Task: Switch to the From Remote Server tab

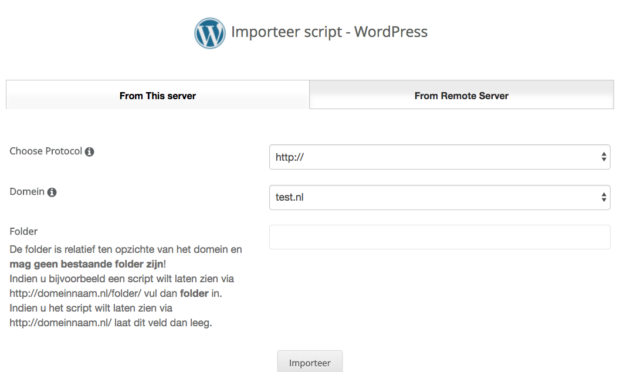Action: point(461,96)
